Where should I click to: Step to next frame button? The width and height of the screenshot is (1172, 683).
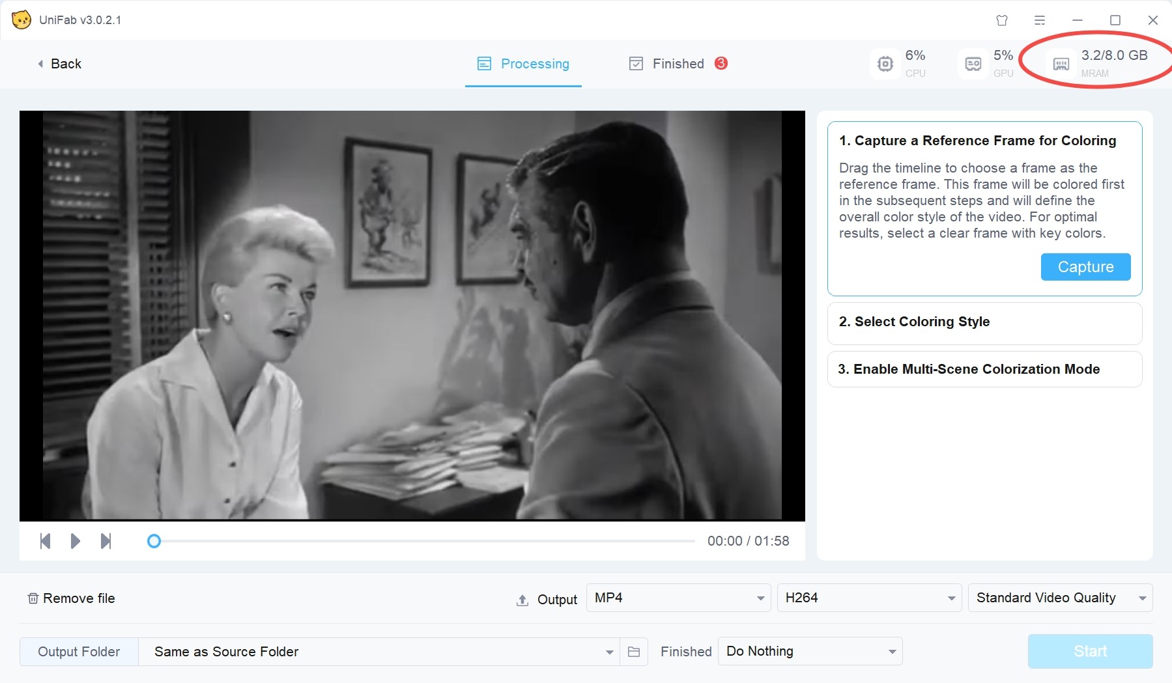106,541
